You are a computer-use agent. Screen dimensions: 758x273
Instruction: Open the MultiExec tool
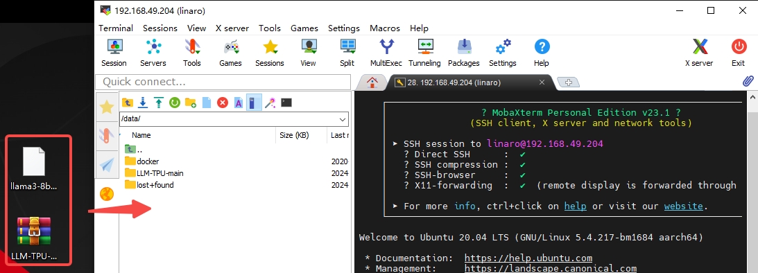[386, 53]
